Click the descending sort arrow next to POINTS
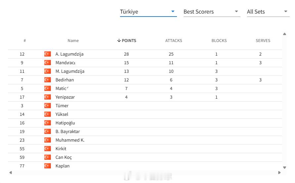Image resolution: width=295 pixels, height=183 pixels. tap(119, 40)
